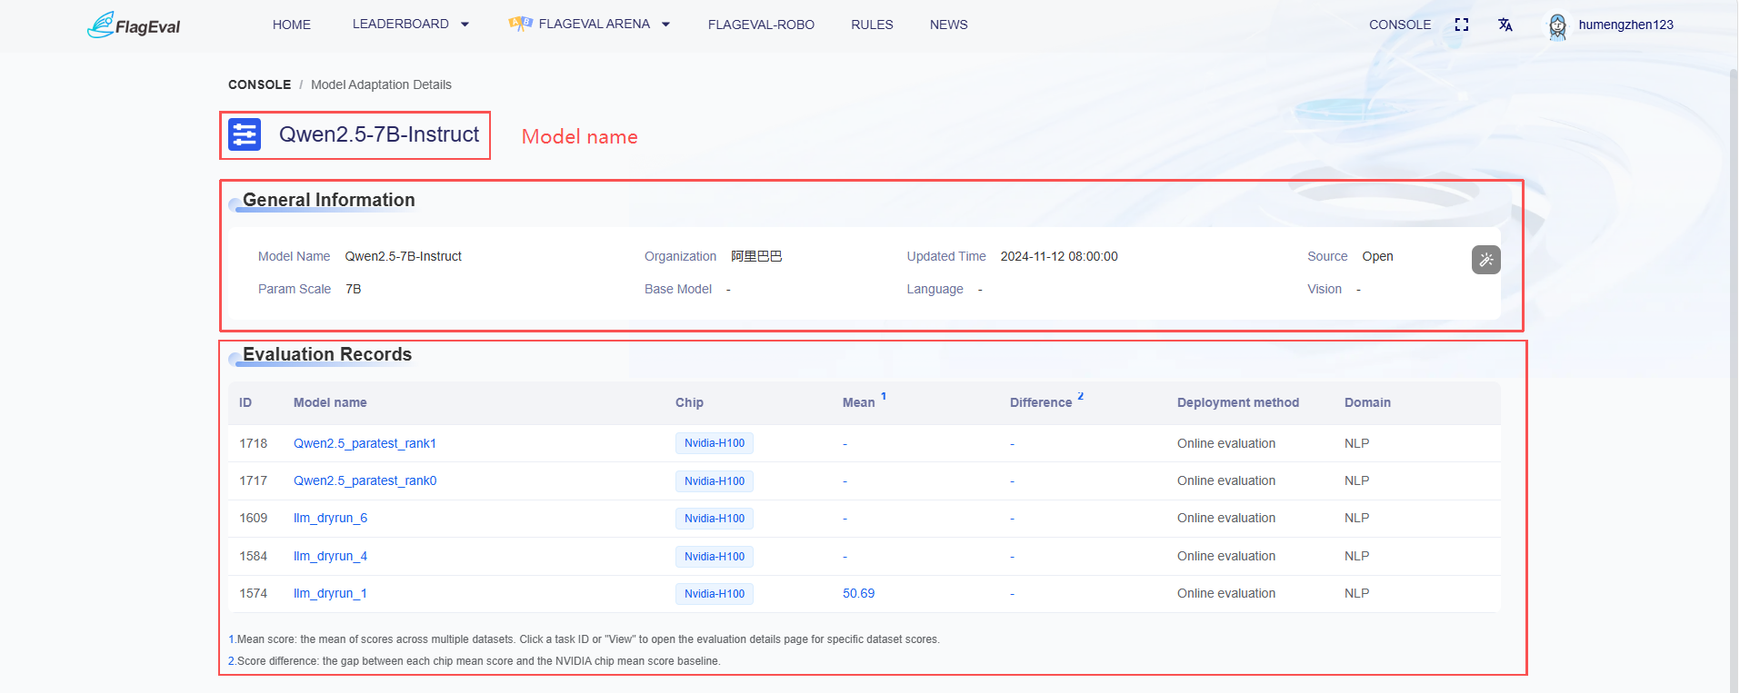Open llm_dryrun_1 evaluation record
Screen dimensions: 1740x693
click(x=330, y=593)
